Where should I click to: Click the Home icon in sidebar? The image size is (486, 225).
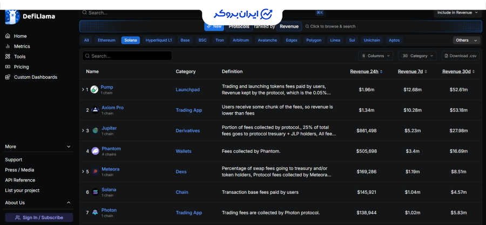[x=8, y=36]
